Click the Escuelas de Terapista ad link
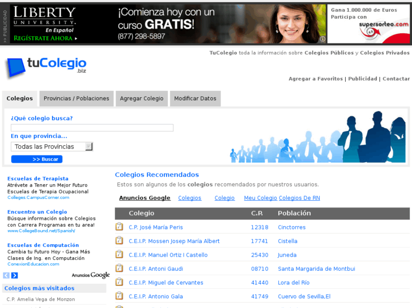412x308 pixels. click(38, 179)
